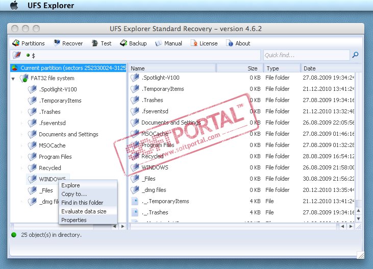The width and height of the screenshot is (373, 269).
Task: Click the License certificate icon
Action: point(194,43)
